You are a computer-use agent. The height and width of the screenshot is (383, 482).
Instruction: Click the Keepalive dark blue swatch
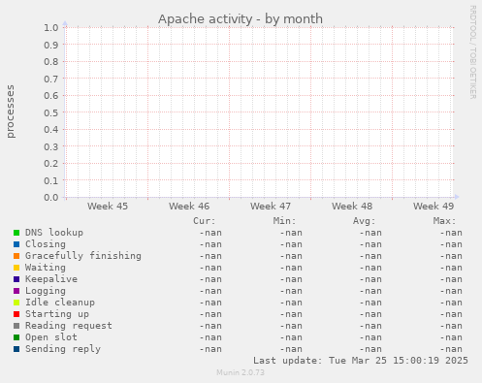click(16, 279)
